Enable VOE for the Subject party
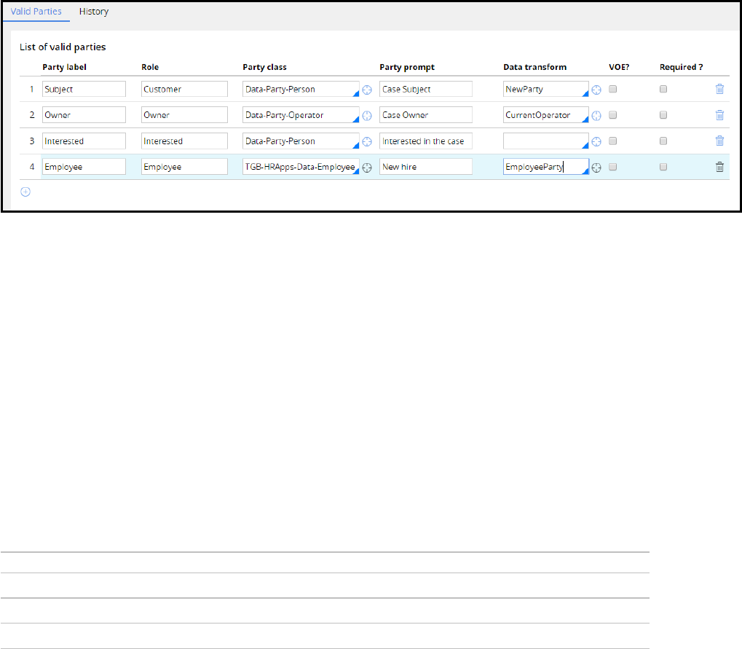 point(613,89)
